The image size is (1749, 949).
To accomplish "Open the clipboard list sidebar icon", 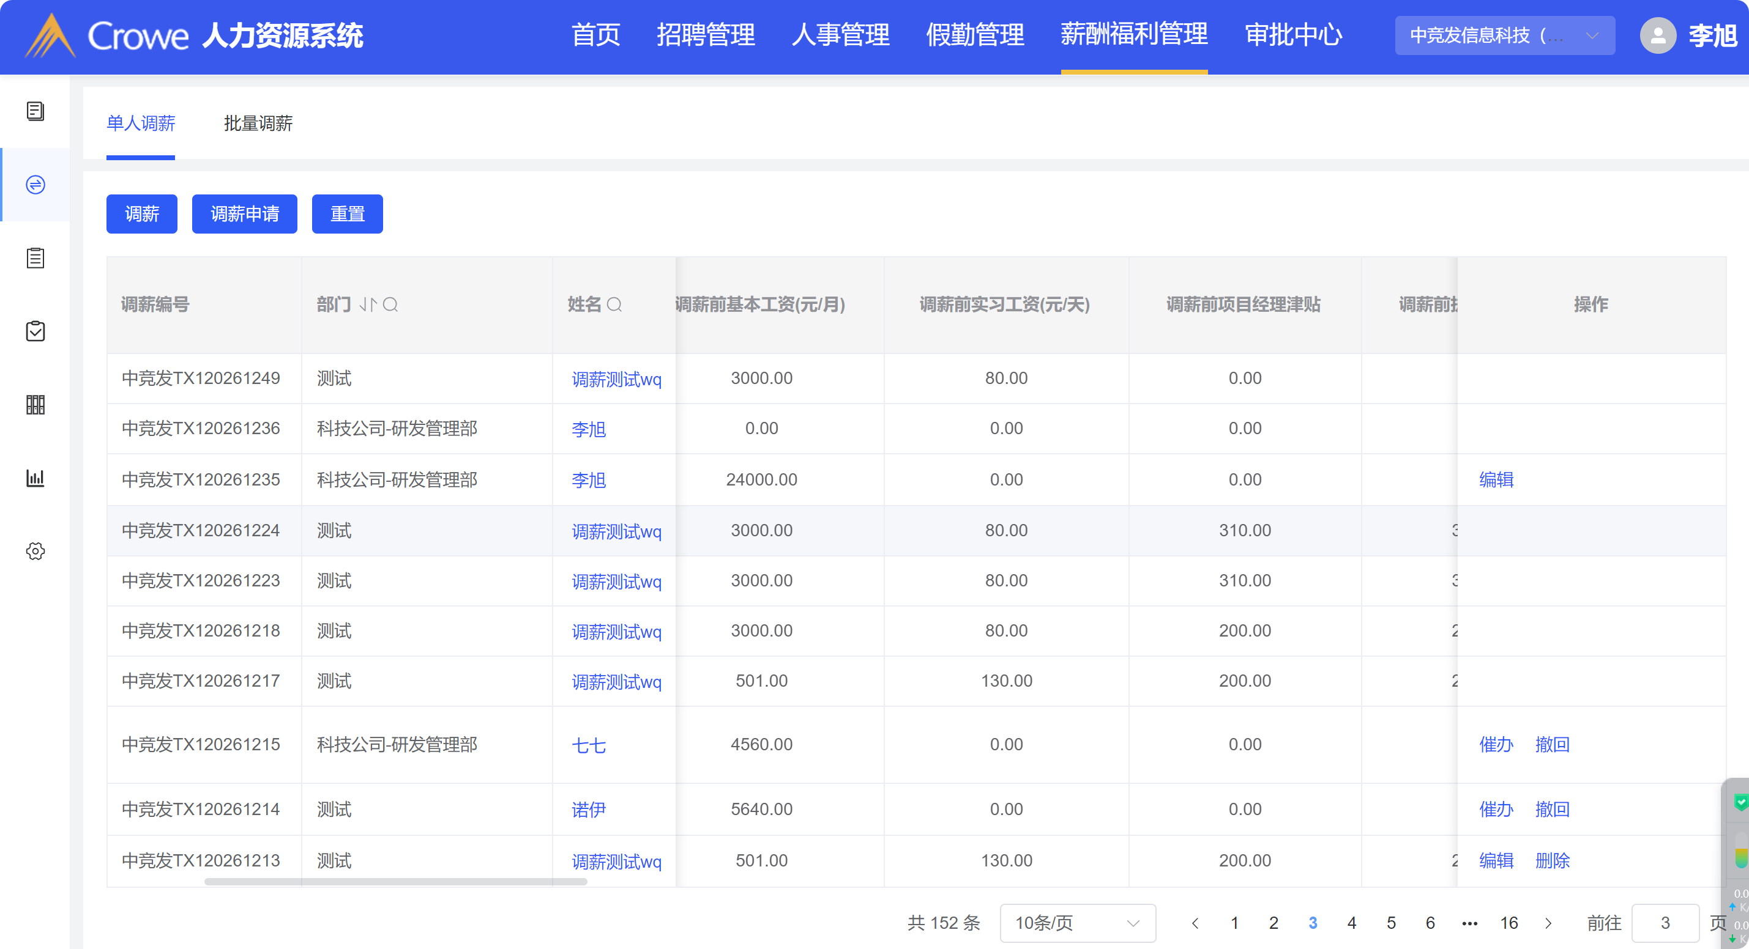I will point(35,258).
